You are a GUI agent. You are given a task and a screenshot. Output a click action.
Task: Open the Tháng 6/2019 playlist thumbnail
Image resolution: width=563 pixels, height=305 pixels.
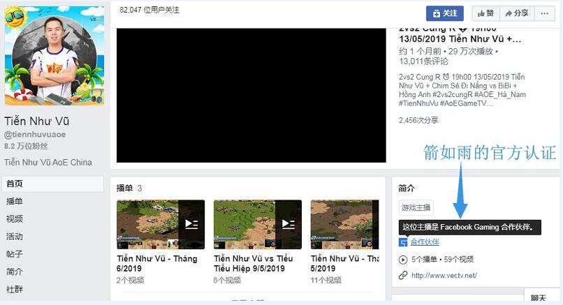(160, 224)
